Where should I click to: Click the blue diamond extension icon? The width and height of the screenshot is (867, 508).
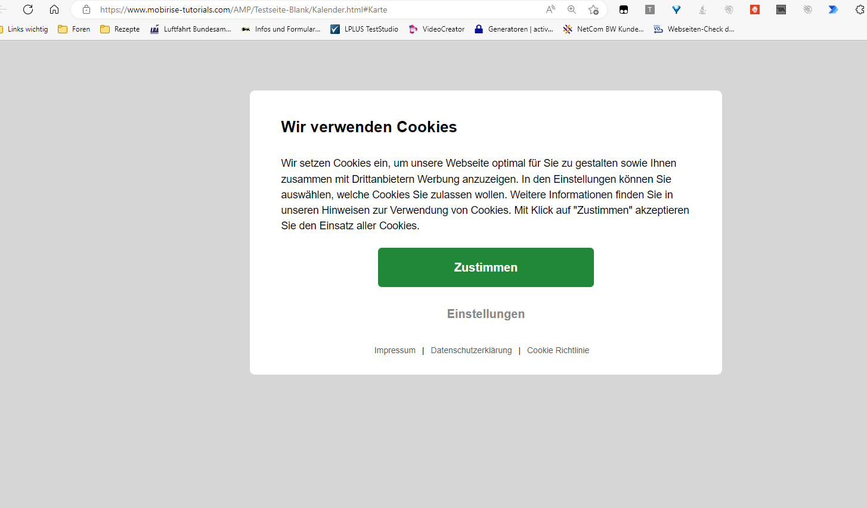coord(676,10)
